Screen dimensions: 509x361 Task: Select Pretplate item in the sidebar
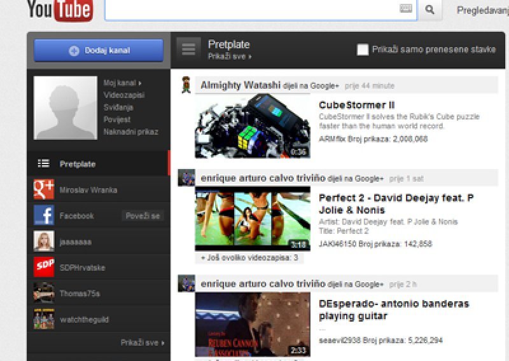coord(77,164)
